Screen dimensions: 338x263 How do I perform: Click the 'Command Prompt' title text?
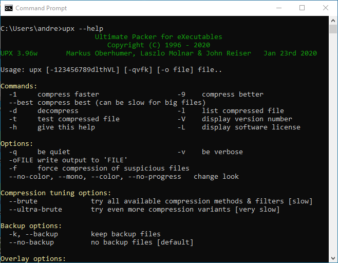click(41, 8)
